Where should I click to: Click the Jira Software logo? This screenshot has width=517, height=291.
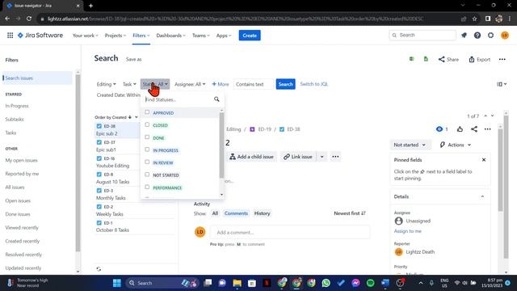pyautogui.click(x=40, y=36)
